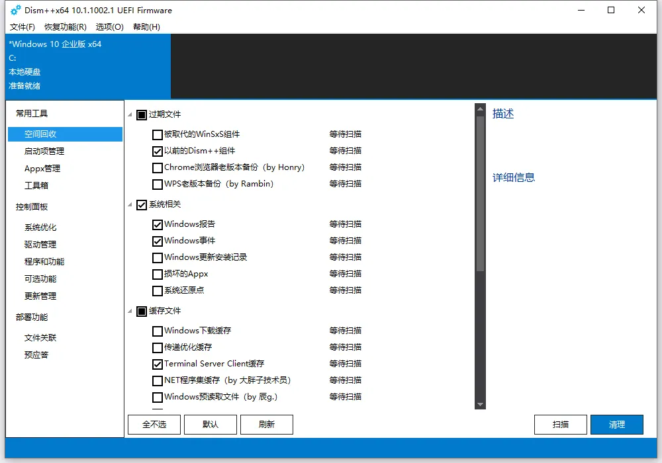Viewport: 662px width, 463px height.
Task: Click 等待扫描 status next to Windows报告
Action: point(346,224)
